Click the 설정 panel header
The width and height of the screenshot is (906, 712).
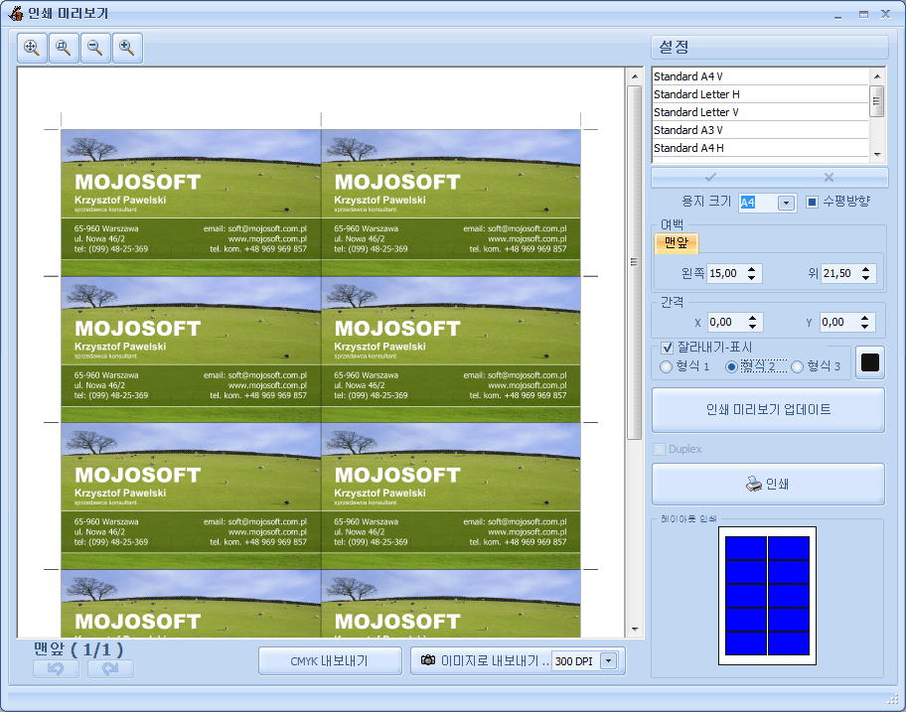(x=770, y=48)
